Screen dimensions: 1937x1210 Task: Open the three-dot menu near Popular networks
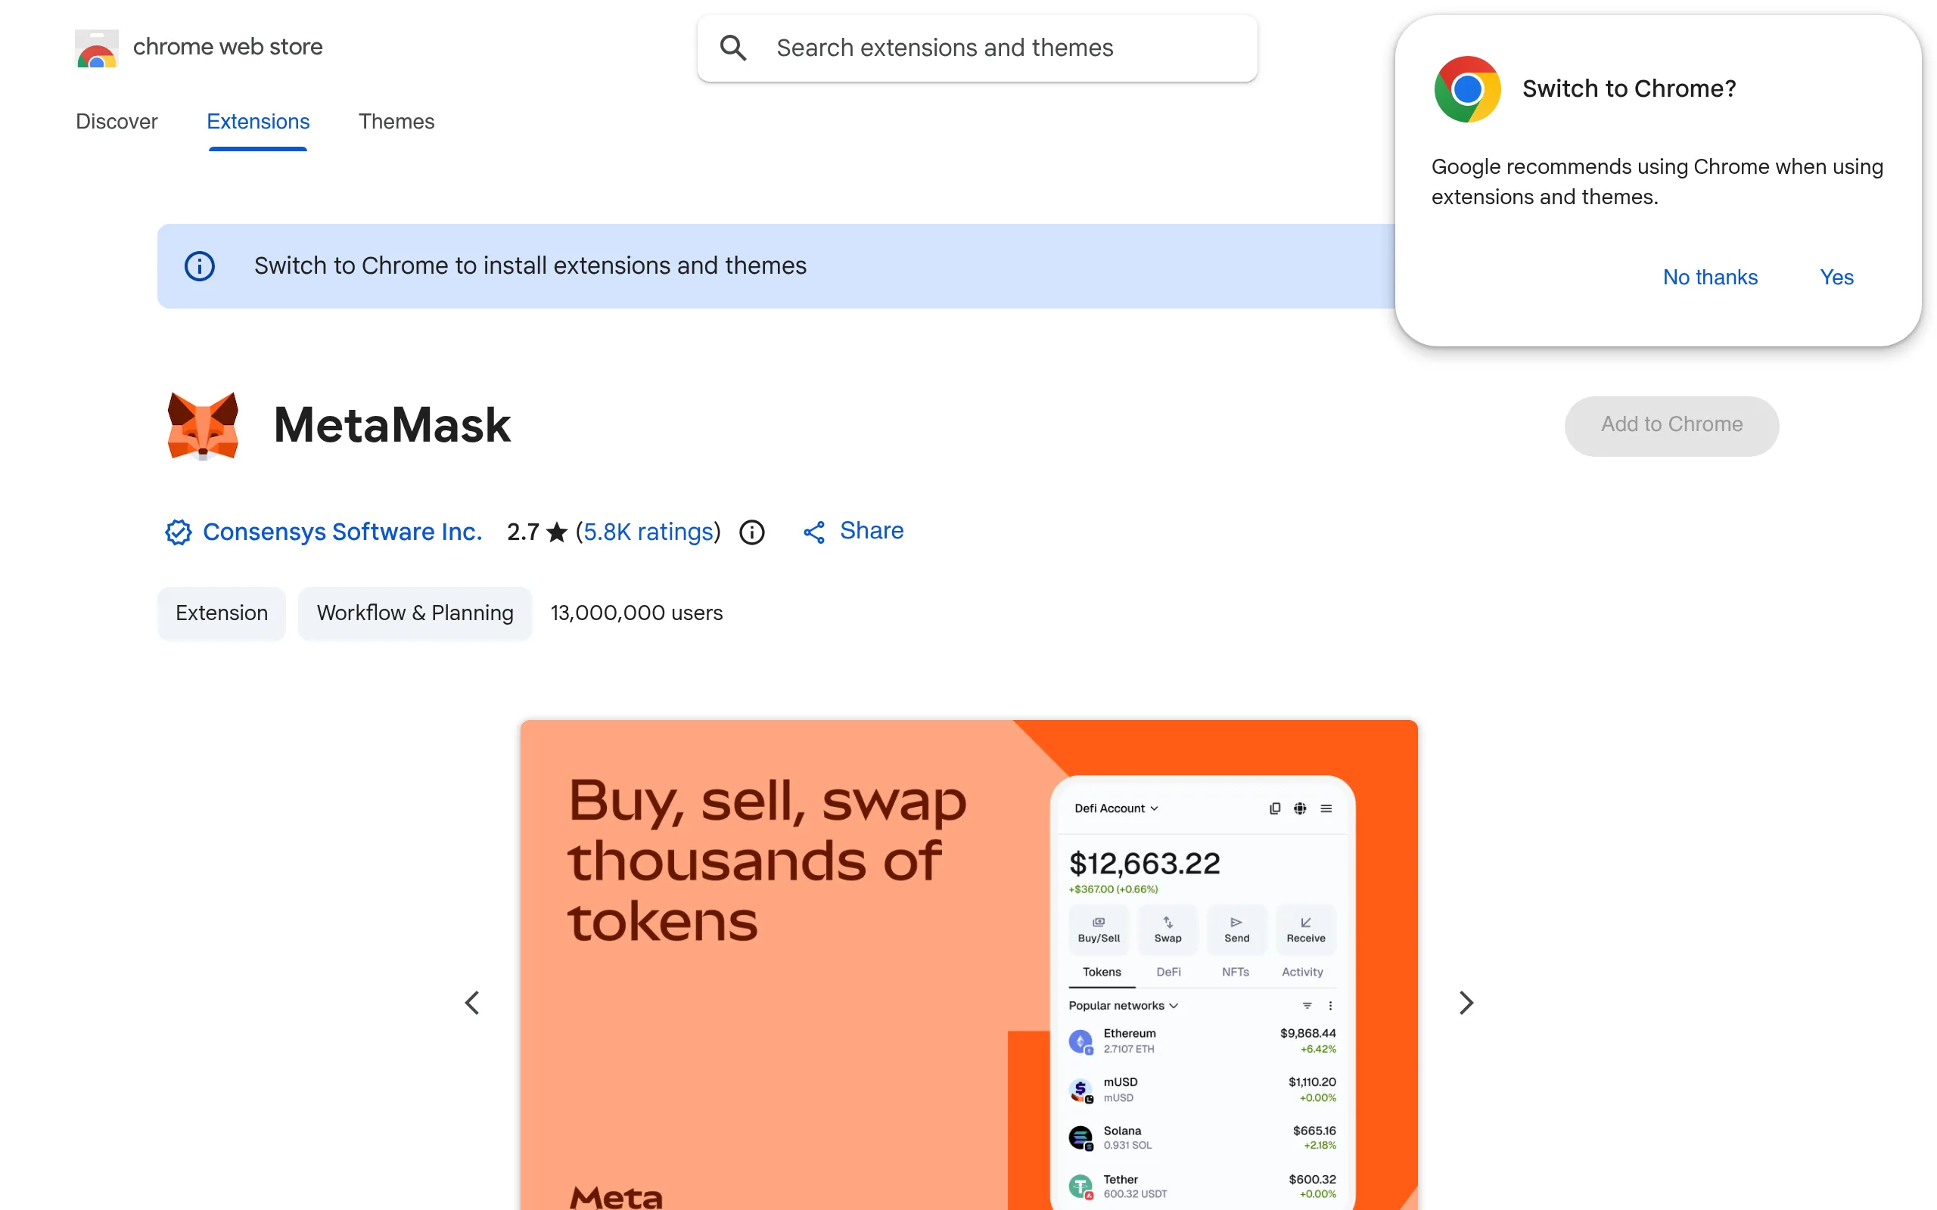click(1330, 1005)
